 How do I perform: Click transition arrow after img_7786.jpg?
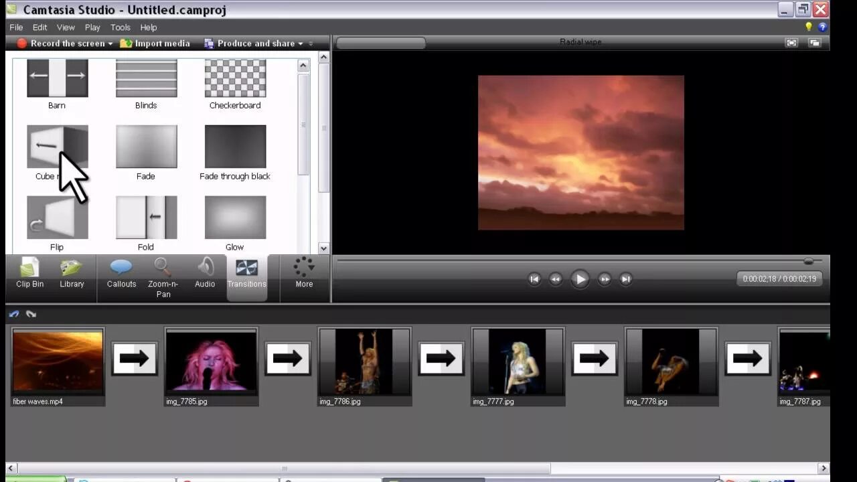[x=441, y=359]
